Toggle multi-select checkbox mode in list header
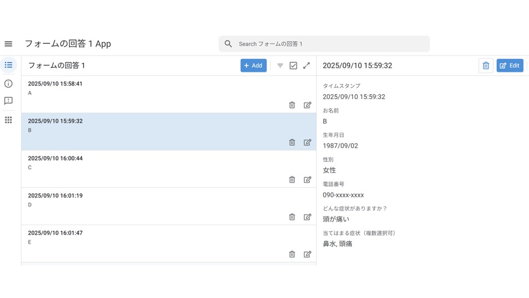This screenshot has width=529, height=298. pyautogui.click(x=293, y=66)
